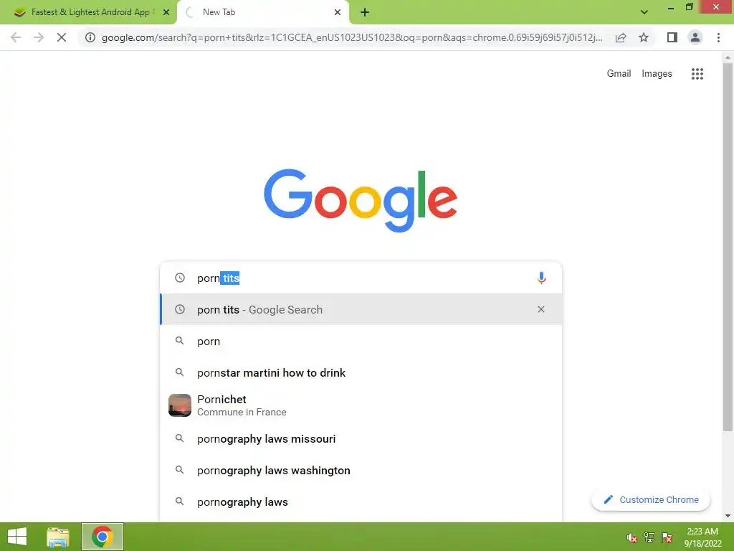Click the browser address bar URL

click(352, 37)
